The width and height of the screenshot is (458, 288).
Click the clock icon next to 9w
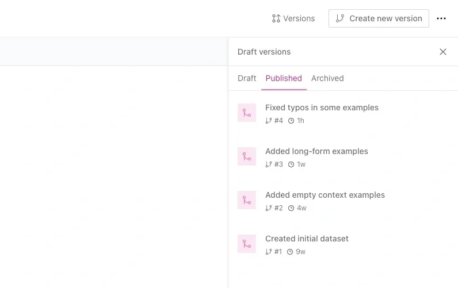[290, 252]
